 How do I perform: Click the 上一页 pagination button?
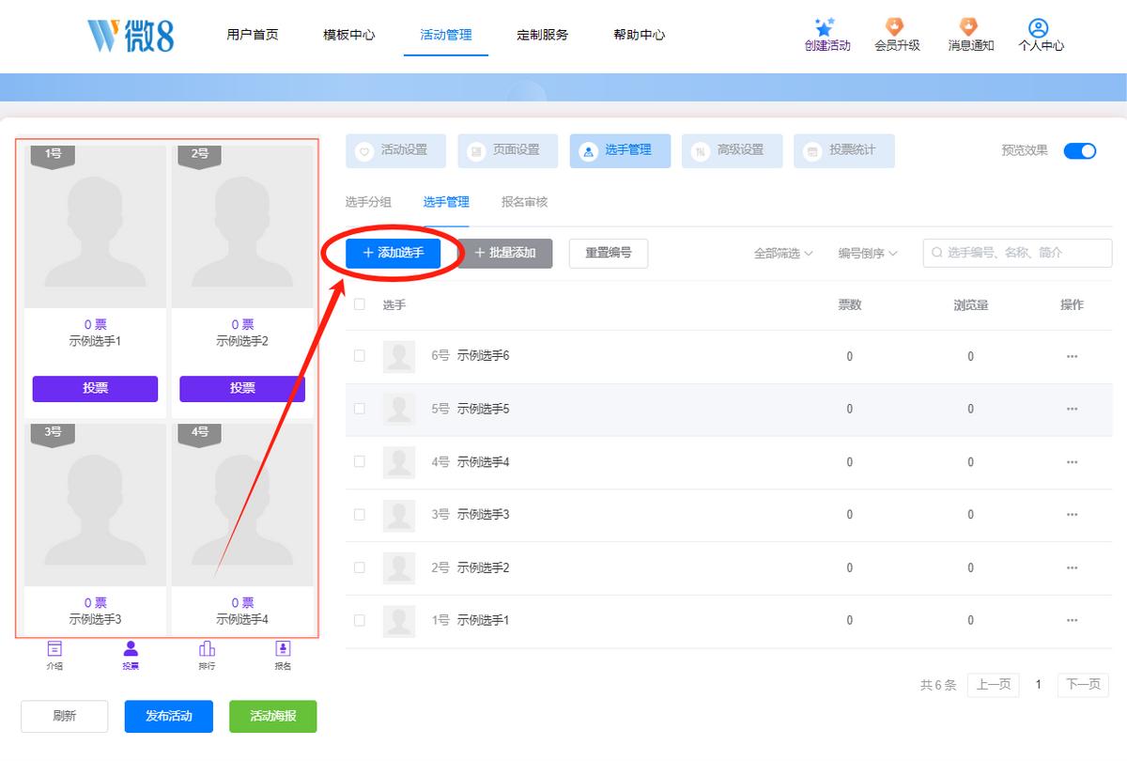tap(994, 685)
